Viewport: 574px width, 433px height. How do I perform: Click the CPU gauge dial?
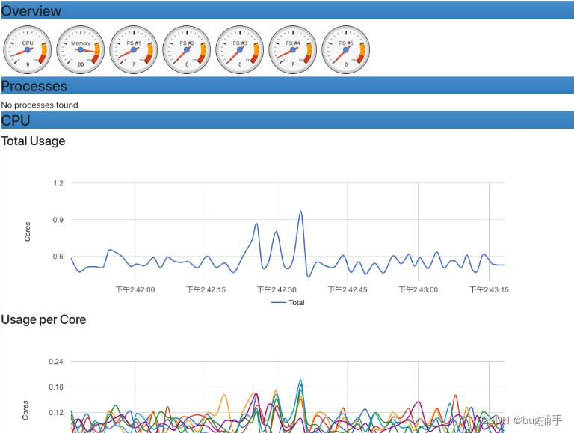pyautogui.click(x=28, y=49)
